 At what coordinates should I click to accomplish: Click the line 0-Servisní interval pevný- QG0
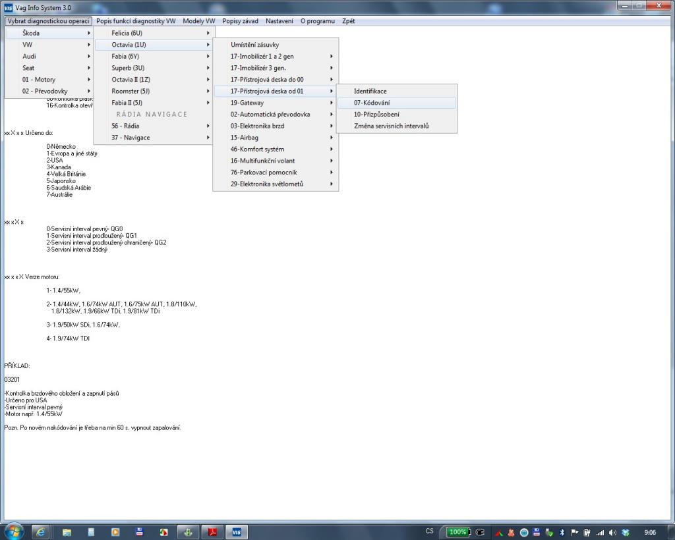click(85, 229)
